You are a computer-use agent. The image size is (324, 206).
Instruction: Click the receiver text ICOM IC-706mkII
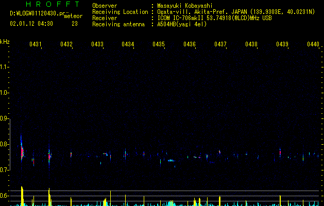pyautogui.click(x=181, y=18)
